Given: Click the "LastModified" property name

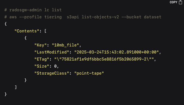Looking at the screenshot, I should point(52,52).
